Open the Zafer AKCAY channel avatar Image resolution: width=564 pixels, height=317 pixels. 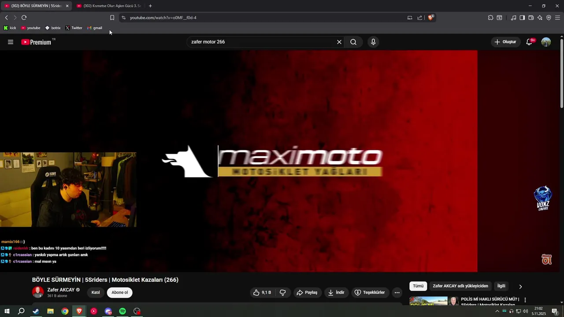[x=38, y=292]
